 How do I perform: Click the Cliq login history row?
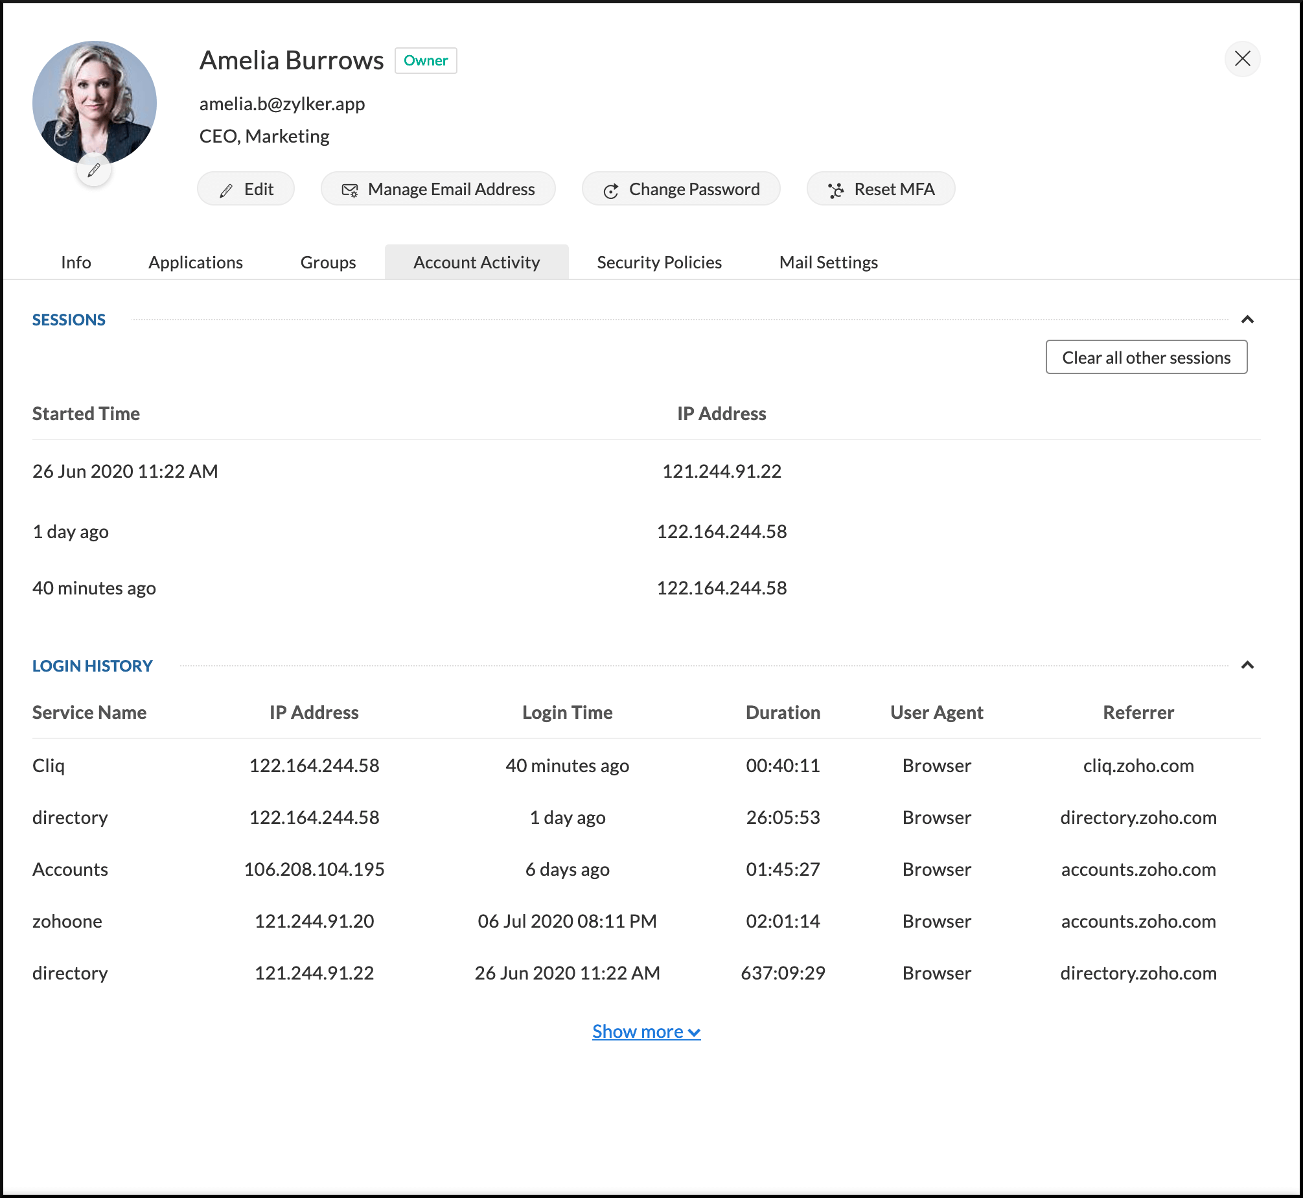pos(49,766)
